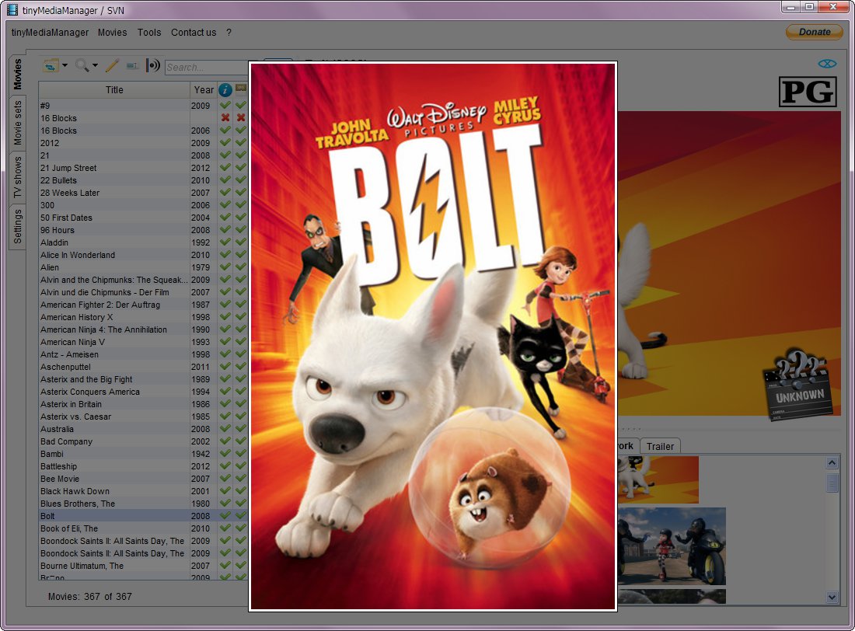Click the pencil edit movie icon
Screen dimensions: 855x631
click(112, 66)
